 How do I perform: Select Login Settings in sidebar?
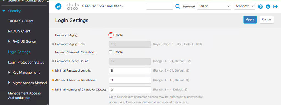19,52
